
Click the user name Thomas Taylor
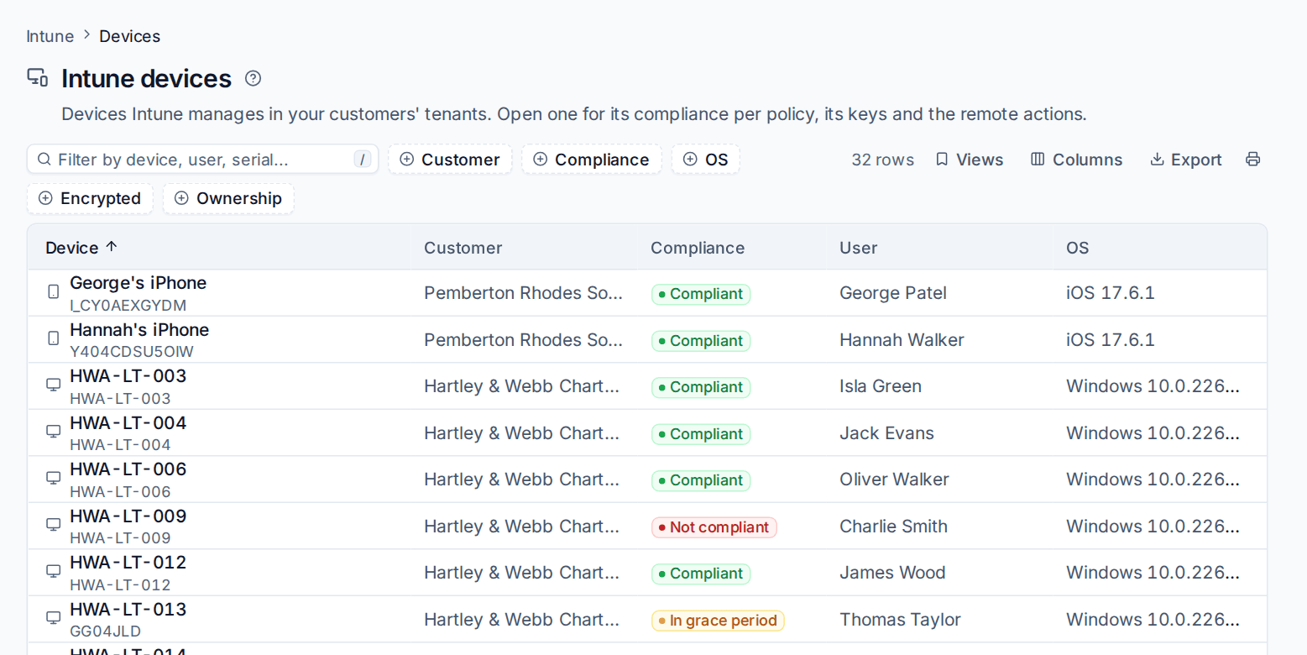(900, 620)
